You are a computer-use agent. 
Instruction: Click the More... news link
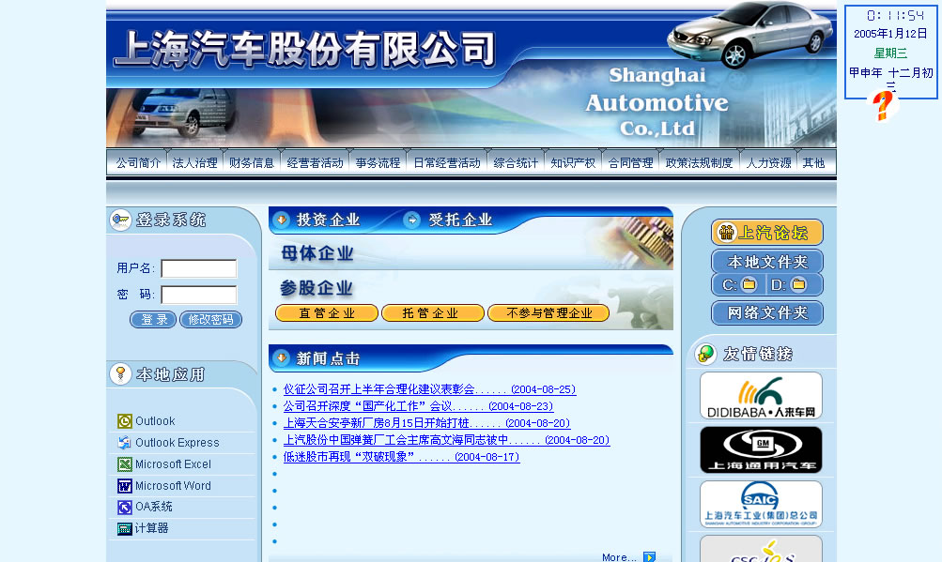pos(619,557)
